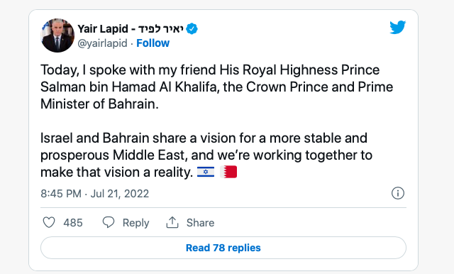Click the 485 likes count

click(73, 223)
